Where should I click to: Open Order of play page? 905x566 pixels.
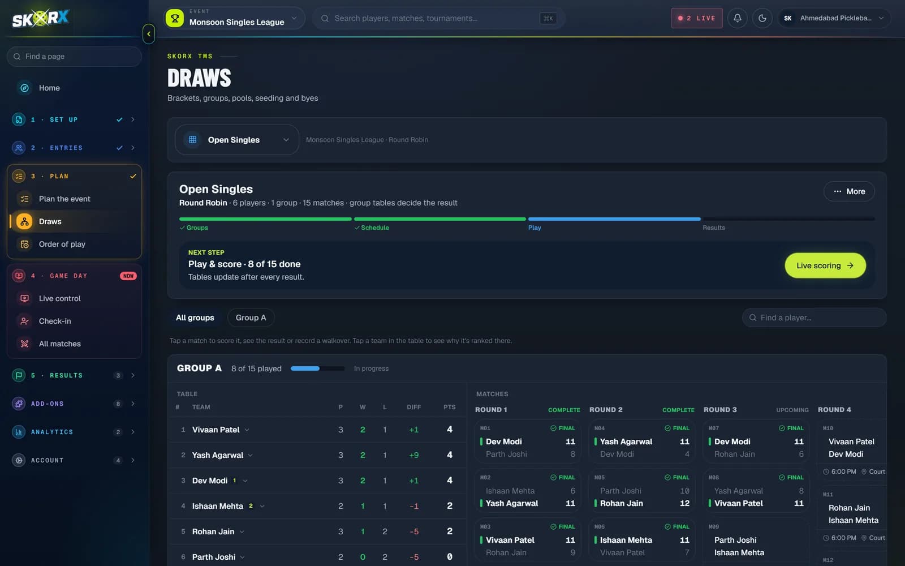point(74,244)
